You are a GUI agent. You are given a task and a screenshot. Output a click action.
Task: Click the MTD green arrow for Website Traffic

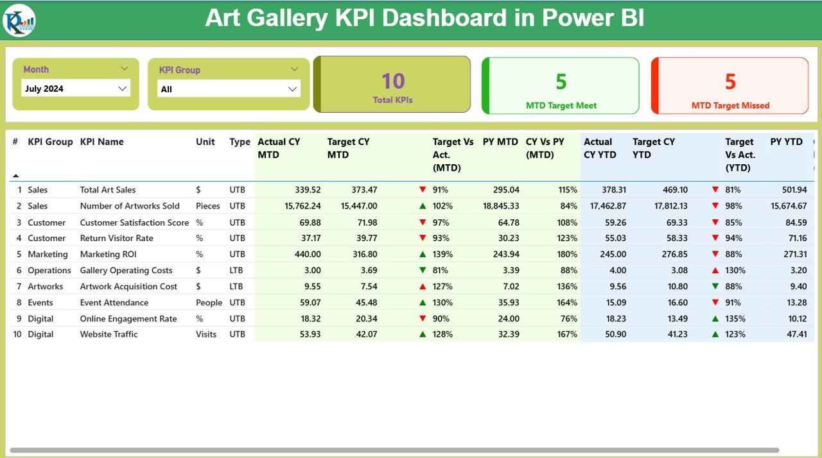tap(423, 334)
